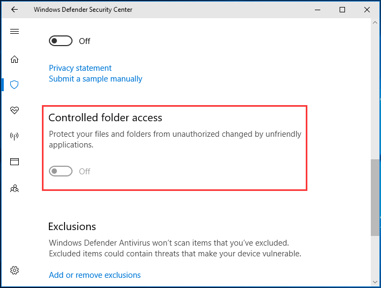This screenshot has width=381, height=288.
Task: Toggle the top Off switch
Action: [x=60, y=41]
